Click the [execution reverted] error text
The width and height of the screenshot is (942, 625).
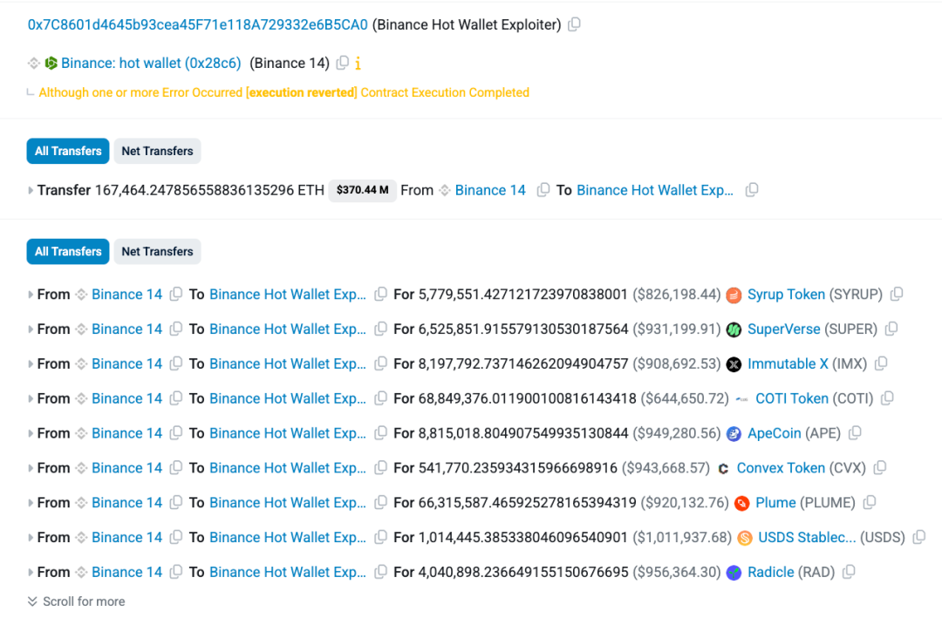(x=302, y=92)
